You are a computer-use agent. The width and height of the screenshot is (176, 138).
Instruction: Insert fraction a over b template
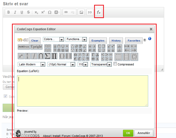[x=27, y=56]
